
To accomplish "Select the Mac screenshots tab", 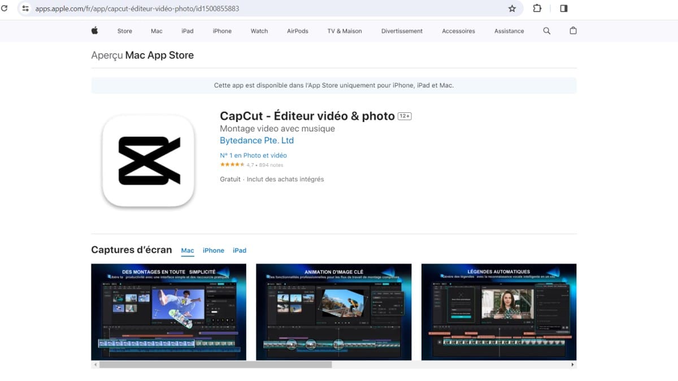I will (x=187, y=251).
